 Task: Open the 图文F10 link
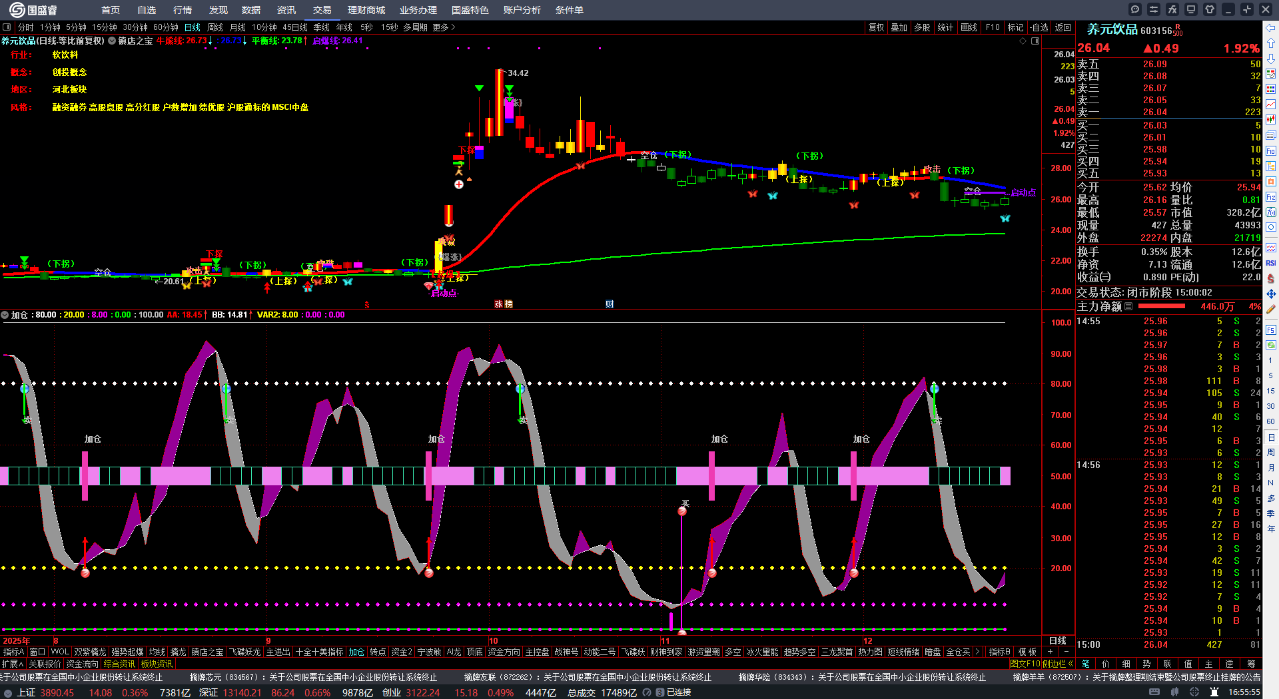point(1025,664)
